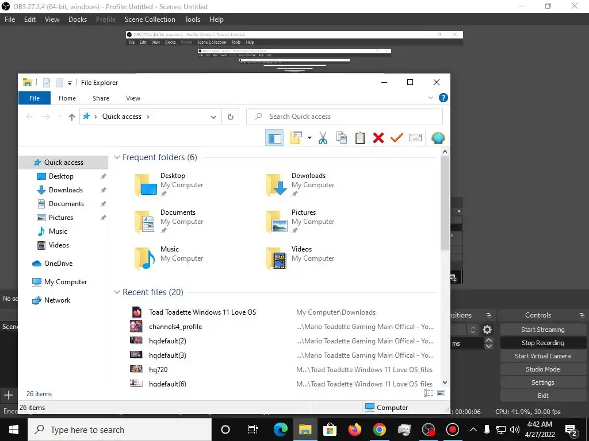Click the File Explorer vertical scrollbar
Image resolution: width=589 pixels, height=441 pixels.
(x=445, y=203)
